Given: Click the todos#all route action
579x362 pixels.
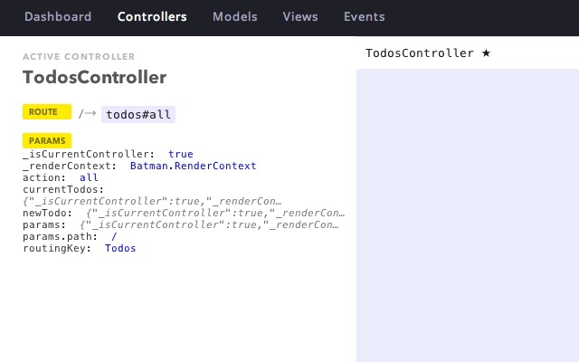Looking at the screenshot, I should tap(138, 115).
